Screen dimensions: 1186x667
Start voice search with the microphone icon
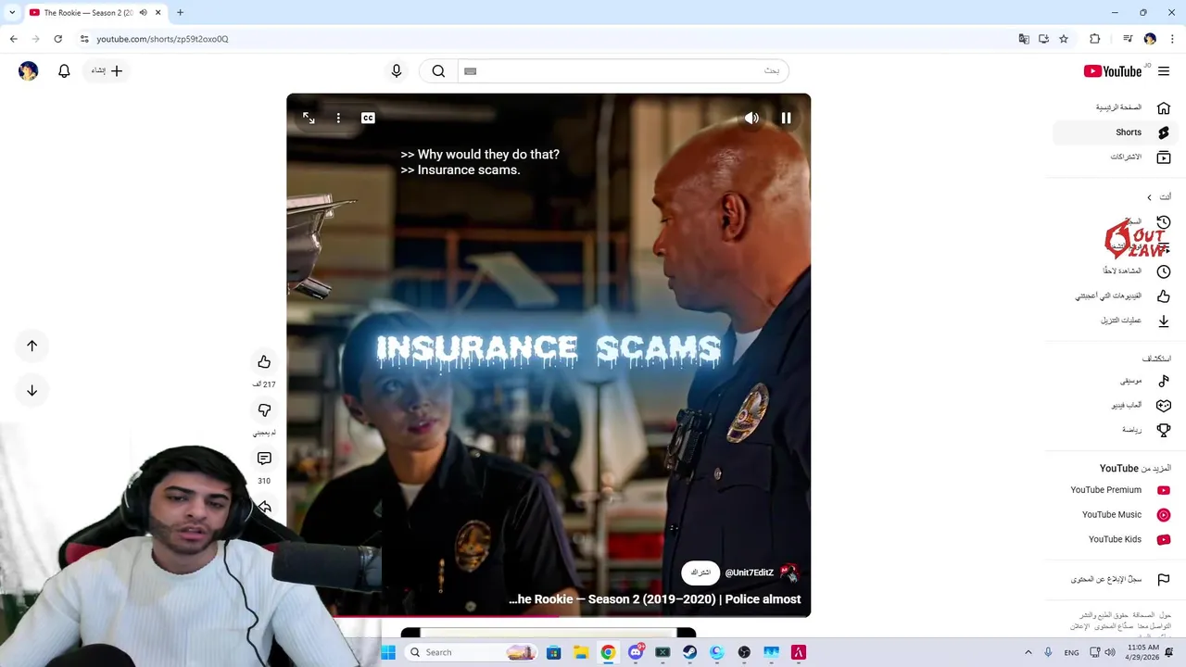coord(397,70)
